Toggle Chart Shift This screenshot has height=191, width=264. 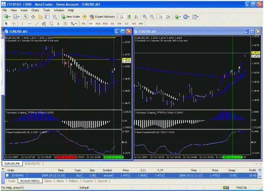coord(168,16)
